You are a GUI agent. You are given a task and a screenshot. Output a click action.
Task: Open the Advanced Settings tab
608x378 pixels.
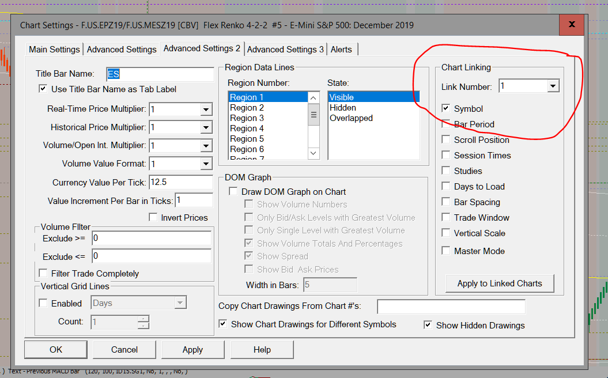[x=122, y=49]
